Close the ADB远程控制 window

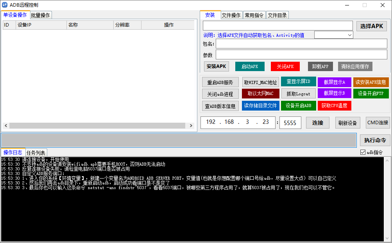coord(382,5)
